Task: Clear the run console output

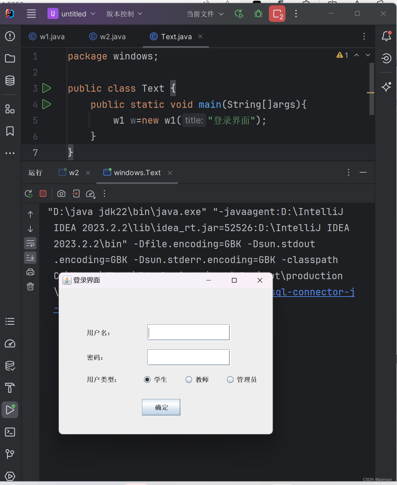Action: [x=30, y=286]
